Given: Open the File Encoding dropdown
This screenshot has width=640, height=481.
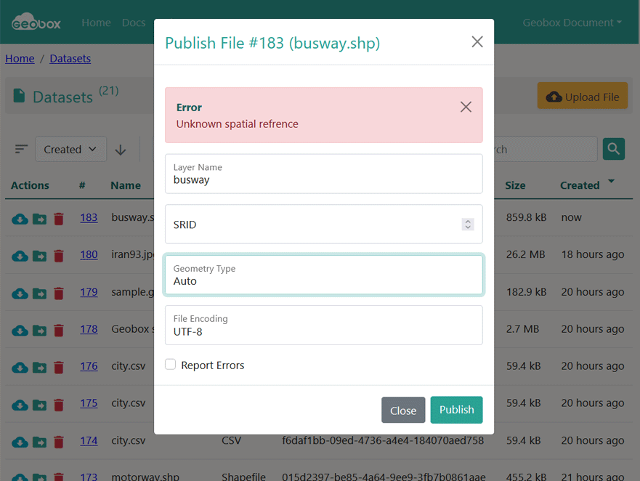Looking at the screenshot, I should point(323,326).
